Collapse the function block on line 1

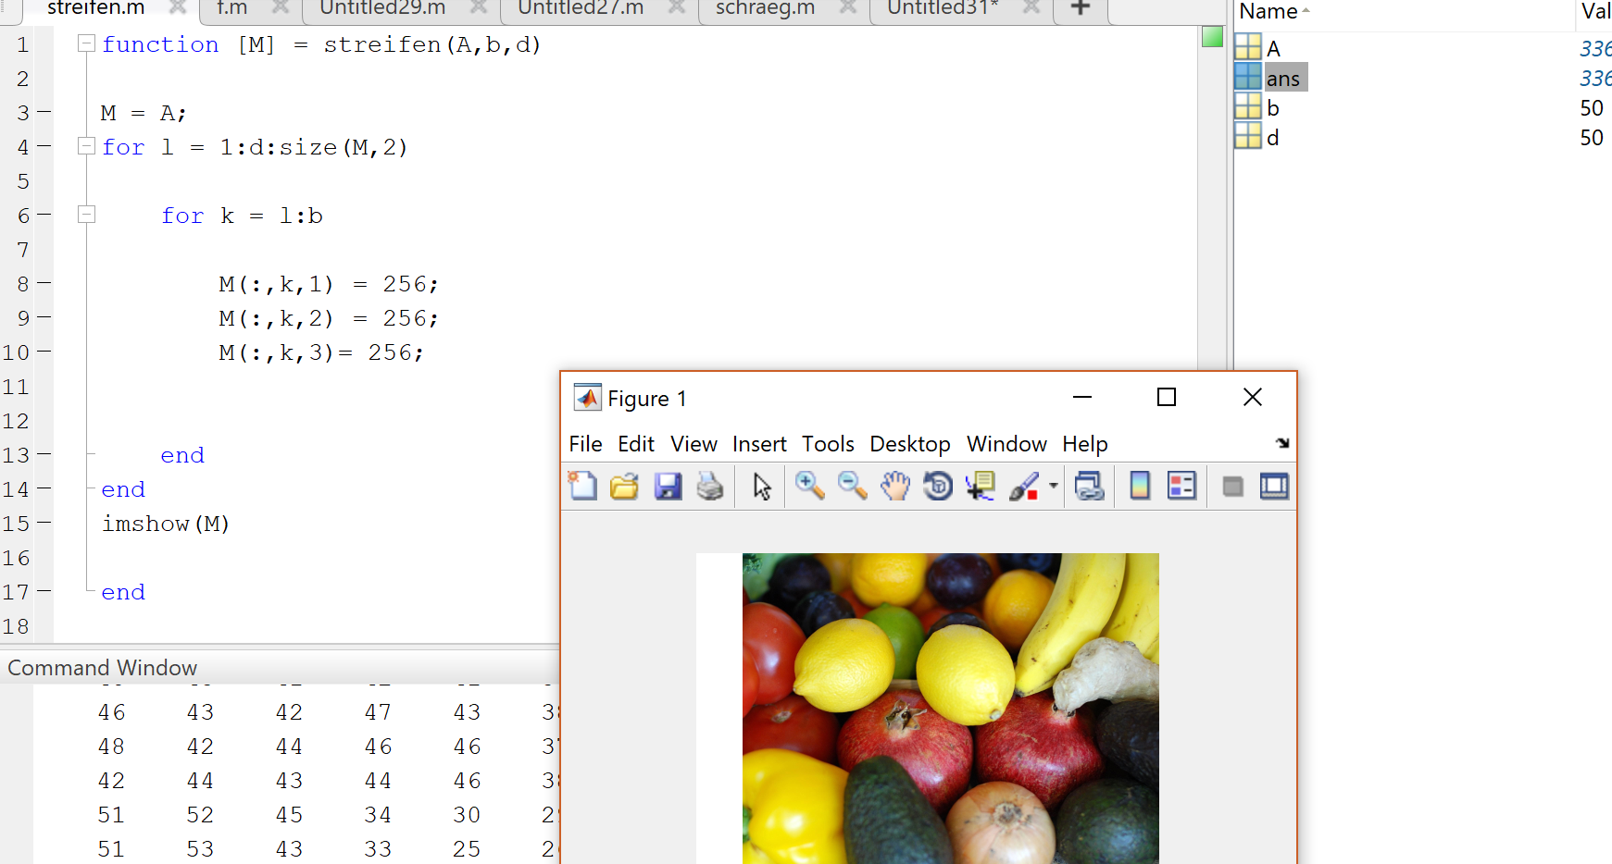pyautogui.click(x=86, y=43)
